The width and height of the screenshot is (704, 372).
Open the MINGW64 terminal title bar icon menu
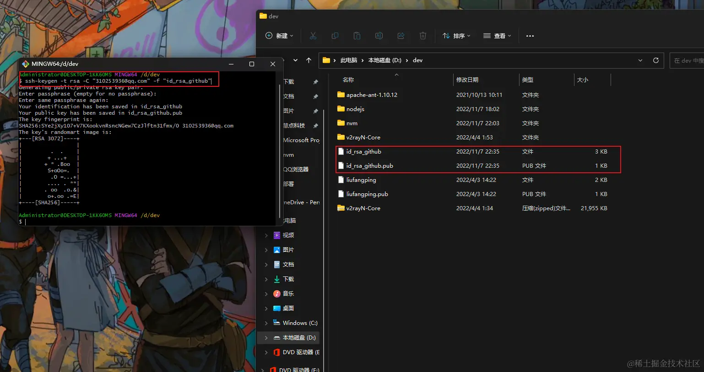(x=26, y=64)
